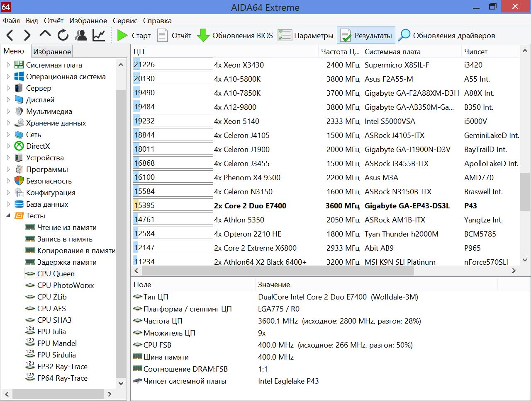
Task: Open the Справка menu
Action: [x=157, y=21]
